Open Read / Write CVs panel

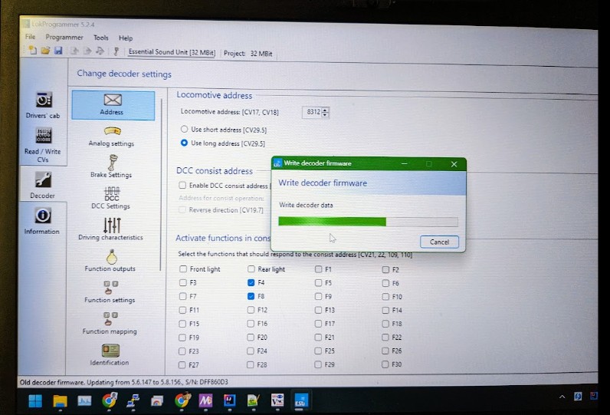point(43,143)
